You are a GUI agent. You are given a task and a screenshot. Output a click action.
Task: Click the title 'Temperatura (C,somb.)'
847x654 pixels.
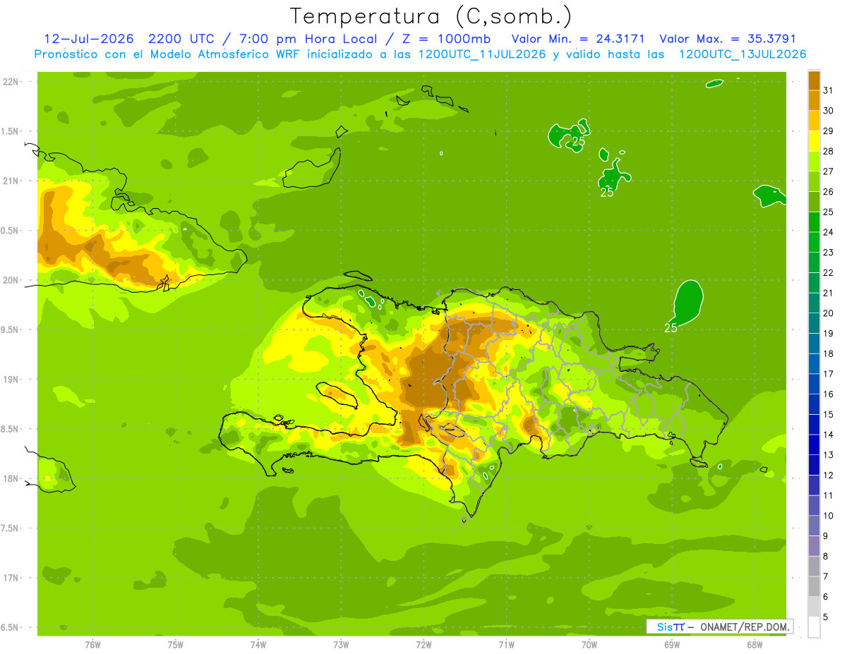coord(431,17)
